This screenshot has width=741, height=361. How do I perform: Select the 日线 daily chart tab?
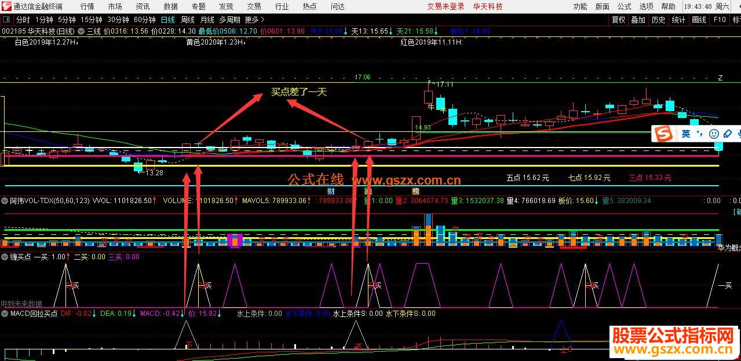(169, 20)
